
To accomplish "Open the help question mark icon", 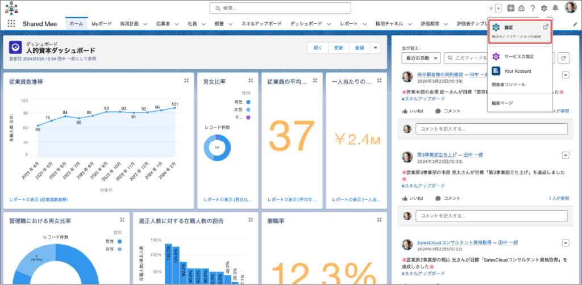I will (533, 8).
